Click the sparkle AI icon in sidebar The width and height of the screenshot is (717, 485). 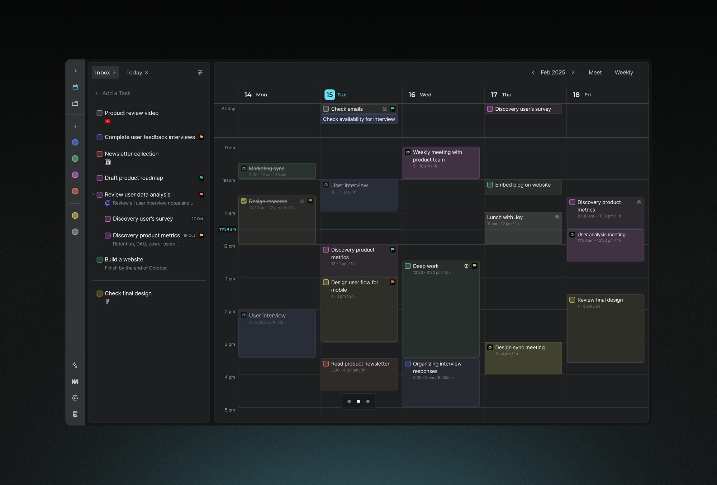75,365
